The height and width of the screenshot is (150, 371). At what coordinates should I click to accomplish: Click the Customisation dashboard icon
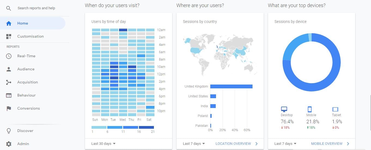[x=9, y=37]
